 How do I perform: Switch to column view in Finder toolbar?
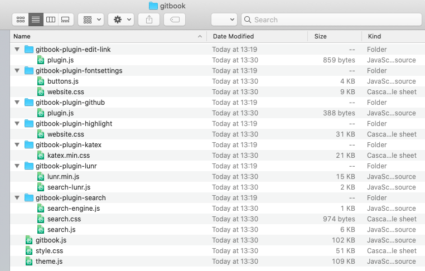[x=51, y=20]
